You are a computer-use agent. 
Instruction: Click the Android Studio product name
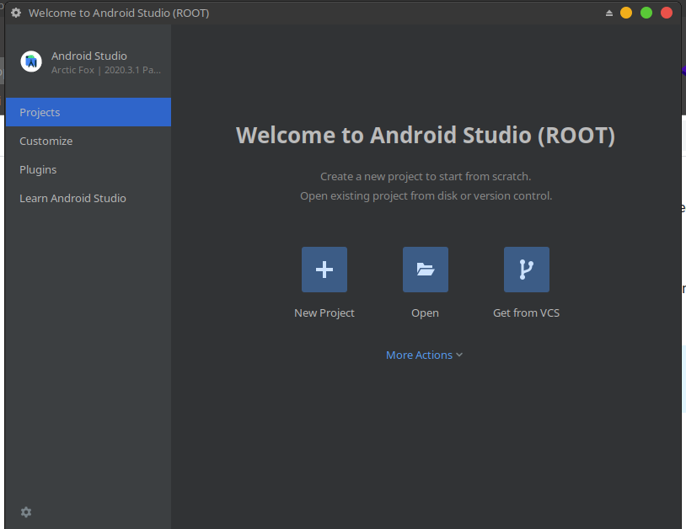pos(89,56)
